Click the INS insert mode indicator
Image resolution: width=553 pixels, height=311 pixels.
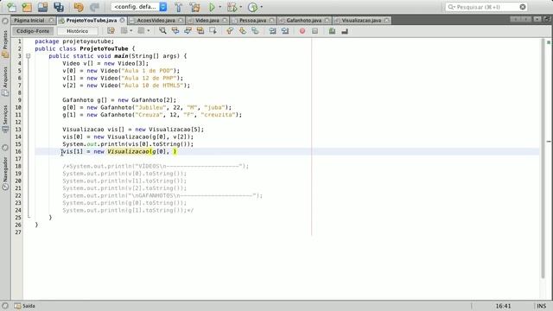coord(542,306)
